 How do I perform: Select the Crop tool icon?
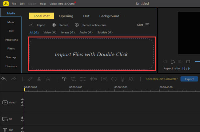[x=74, y=79]
